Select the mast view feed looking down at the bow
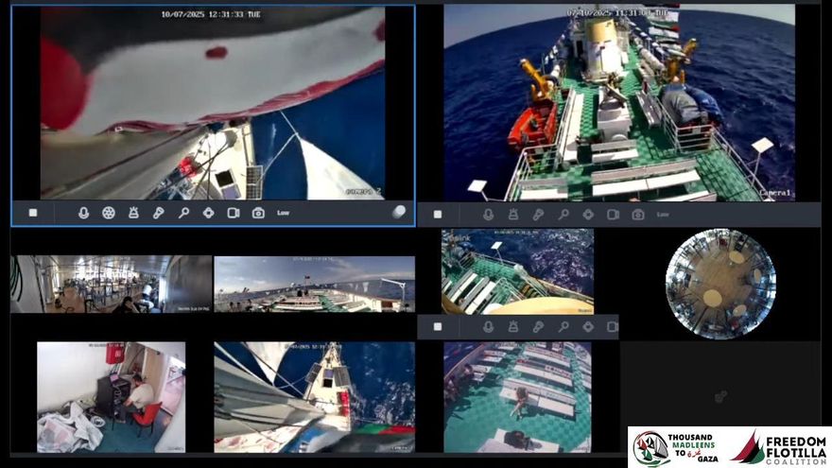 (x=314, y=397)
